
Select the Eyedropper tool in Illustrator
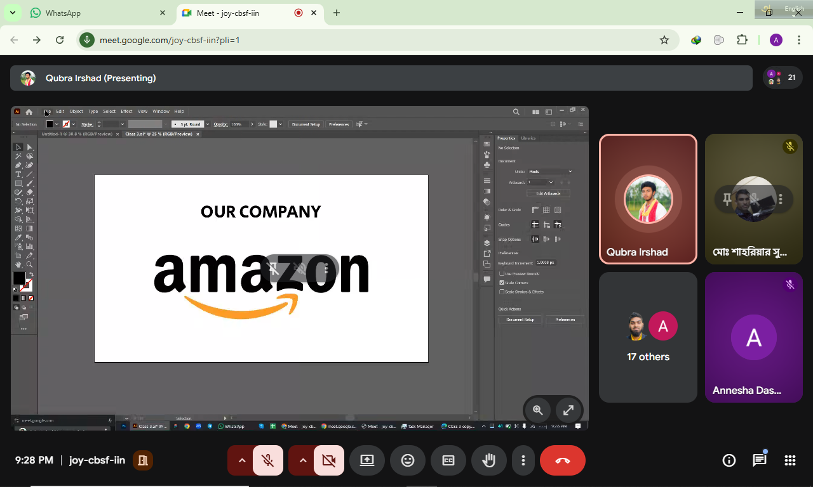[18, 237]
